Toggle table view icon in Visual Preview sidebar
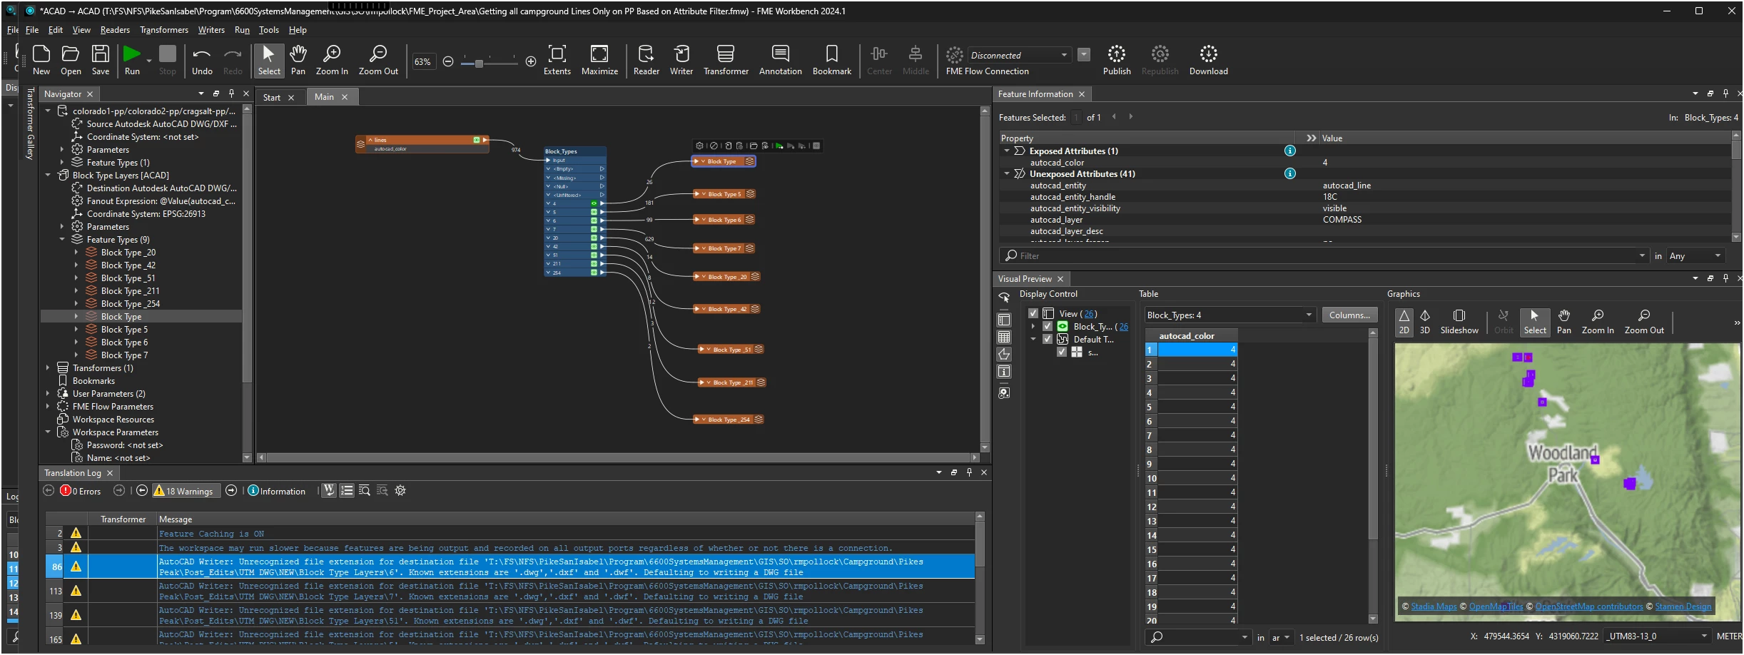Image resolution: width=1744 pixels, height=655 pixels. click(x=1004, y=337)
